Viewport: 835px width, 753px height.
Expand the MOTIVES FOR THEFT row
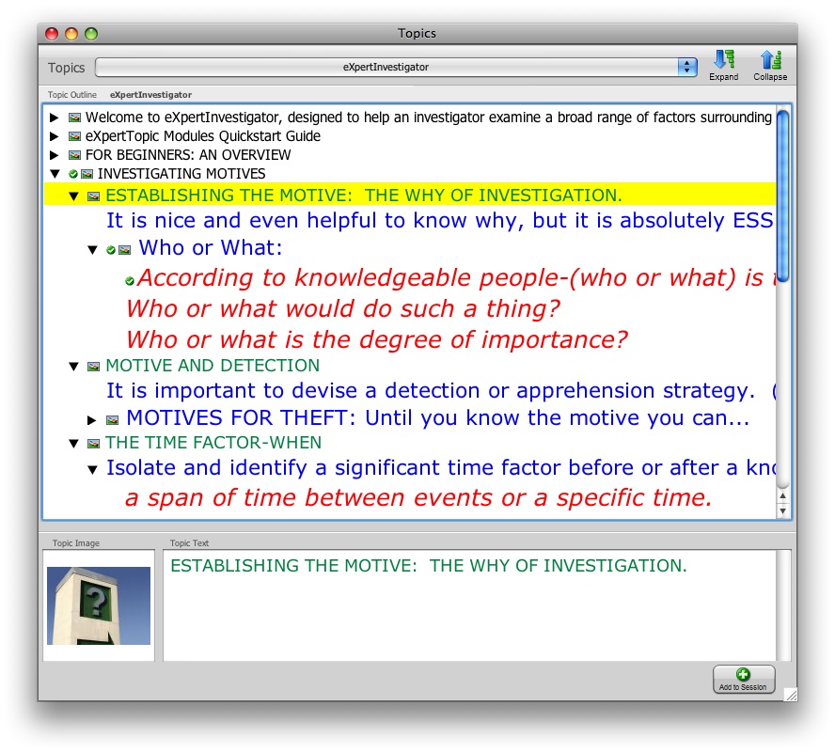coord(91,420)
